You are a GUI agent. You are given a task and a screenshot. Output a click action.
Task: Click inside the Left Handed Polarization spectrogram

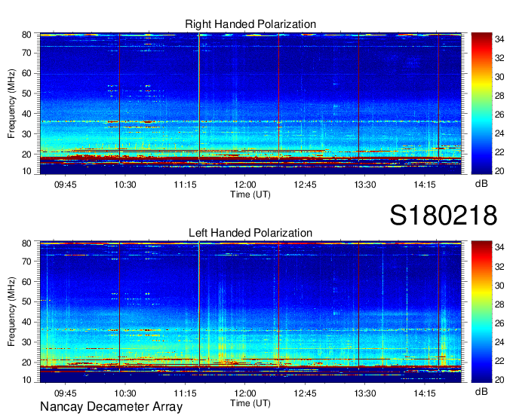click(250, 312)
